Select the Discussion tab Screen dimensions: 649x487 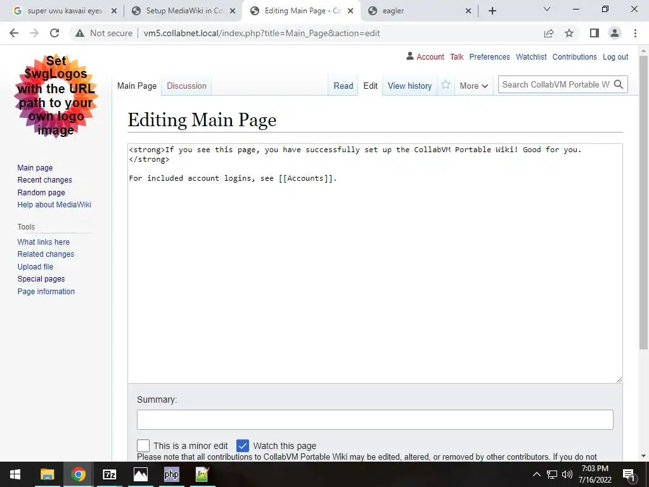point(186,86)
